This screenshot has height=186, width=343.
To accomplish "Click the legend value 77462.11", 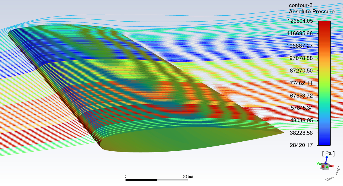I will pyautogui.click(x=301, y=83).
